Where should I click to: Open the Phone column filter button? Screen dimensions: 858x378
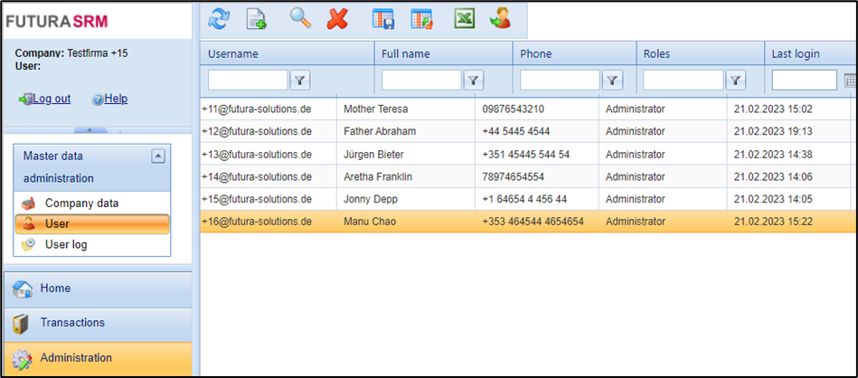click(x=612, y=80)
